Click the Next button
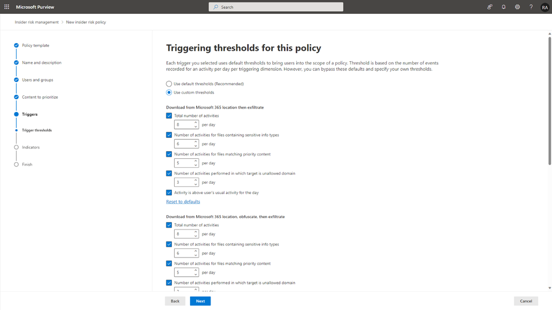Image resolution: width=552 pixels, height=310 pixels. [201, 301]
